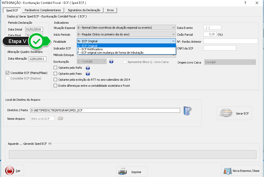Click the help question mark button
This screenshot has width=264, height=177.
[245, 3]
